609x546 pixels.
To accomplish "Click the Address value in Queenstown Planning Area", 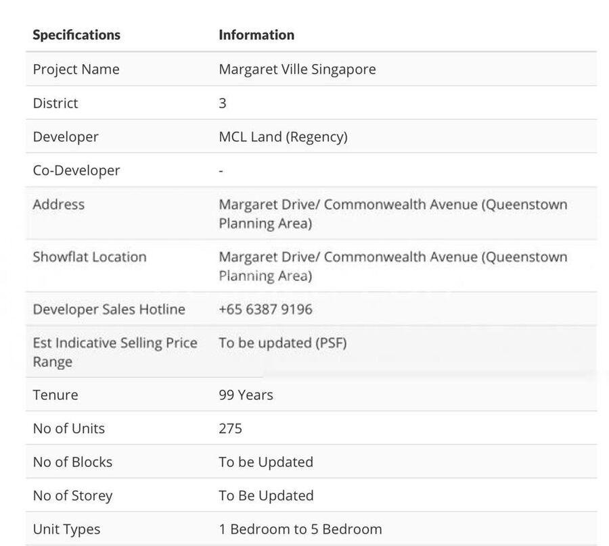I will [392, 214].
